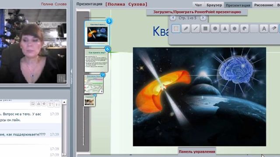Viewport: 280px width, 157px height.
Task: Open audio settings icon on webcam video
Action: click(61, 78)
